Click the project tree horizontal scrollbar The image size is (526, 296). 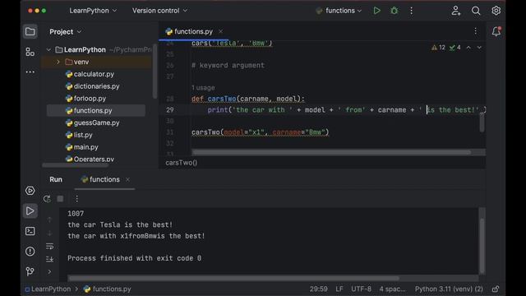76,165
